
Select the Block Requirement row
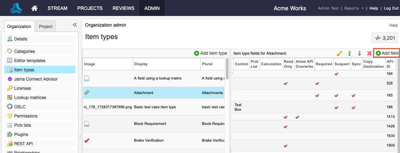[154, 124]
